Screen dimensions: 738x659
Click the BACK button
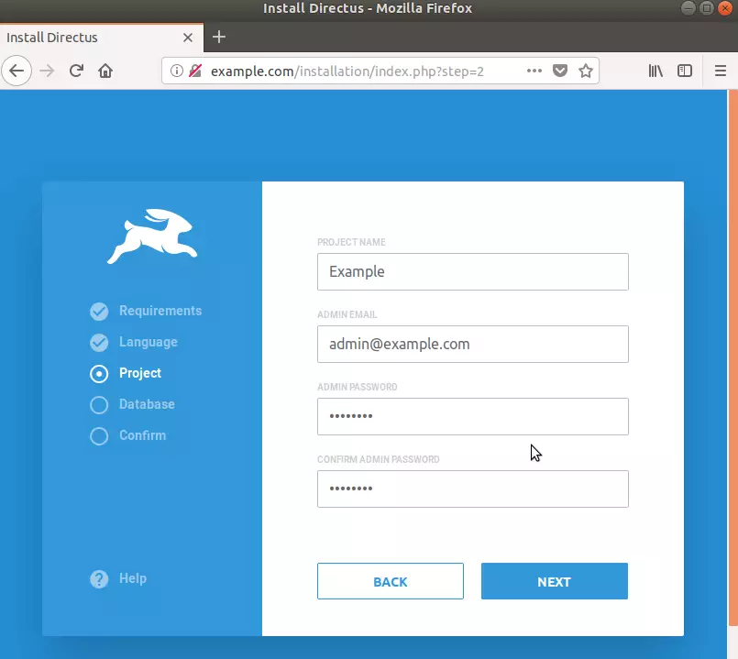coord(391,581)
